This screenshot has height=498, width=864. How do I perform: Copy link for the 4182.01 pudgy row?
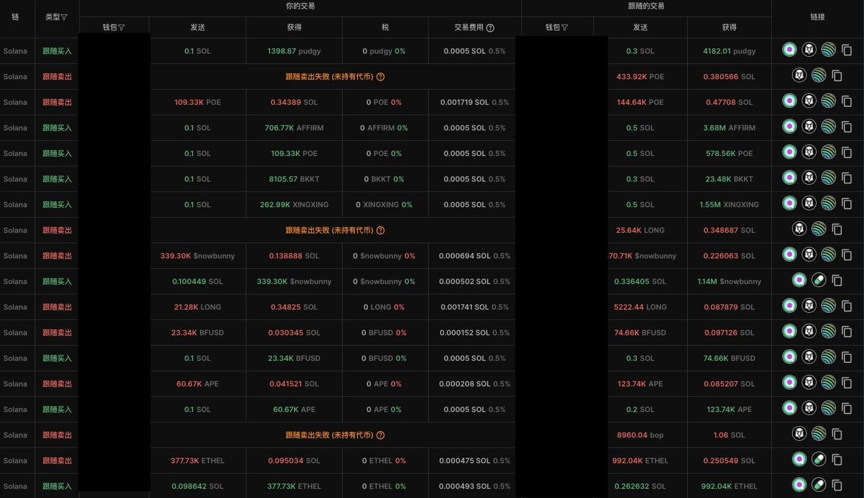click(847, 51)
